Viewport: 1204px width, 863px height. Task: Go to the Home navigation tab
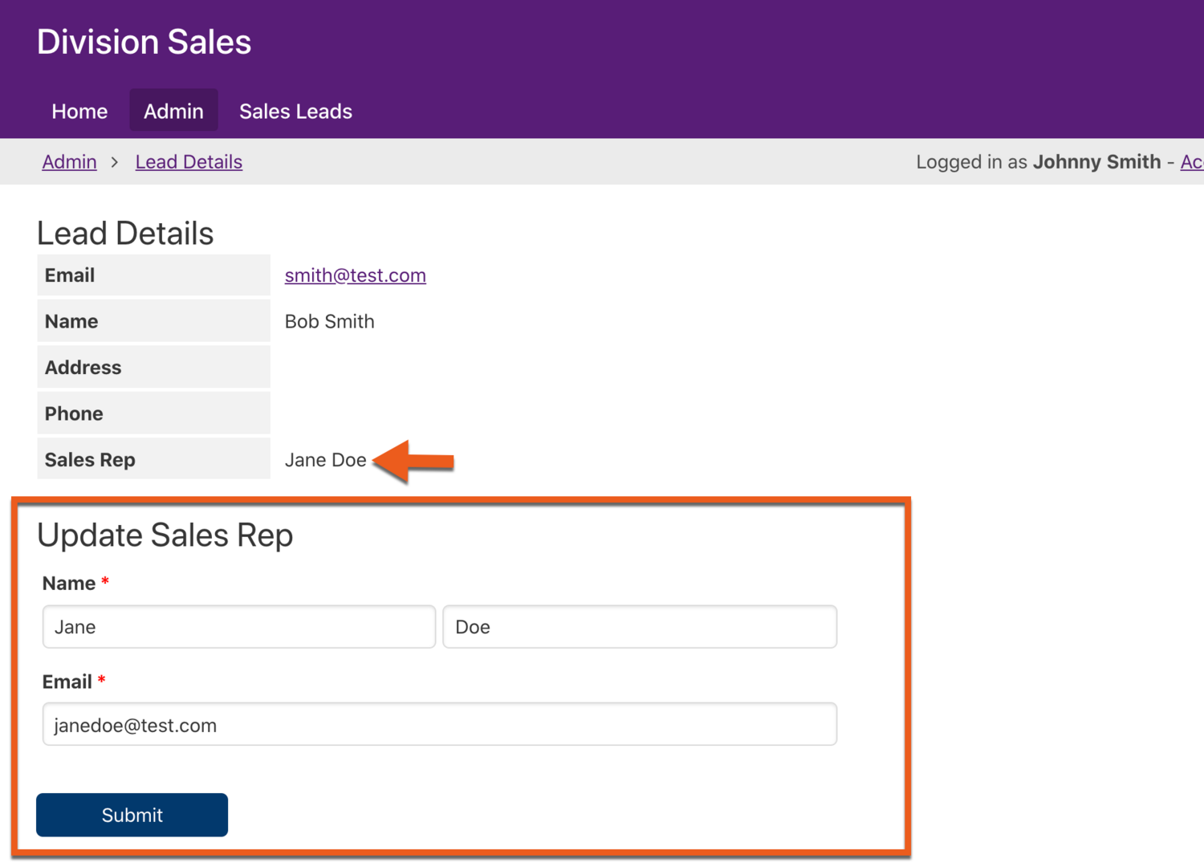point(79,112)
